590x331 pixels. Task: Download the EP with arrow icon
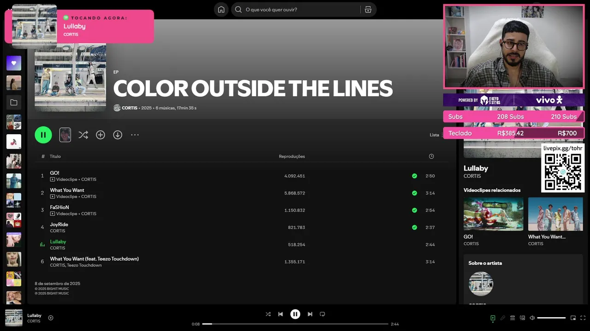tap(118, 135)
